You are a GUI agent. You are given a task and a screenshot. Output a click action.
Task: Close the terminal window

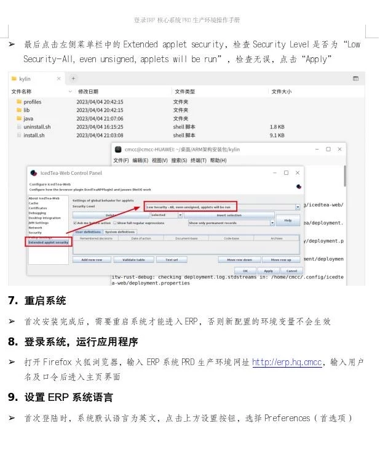click(x=339, y=149)
